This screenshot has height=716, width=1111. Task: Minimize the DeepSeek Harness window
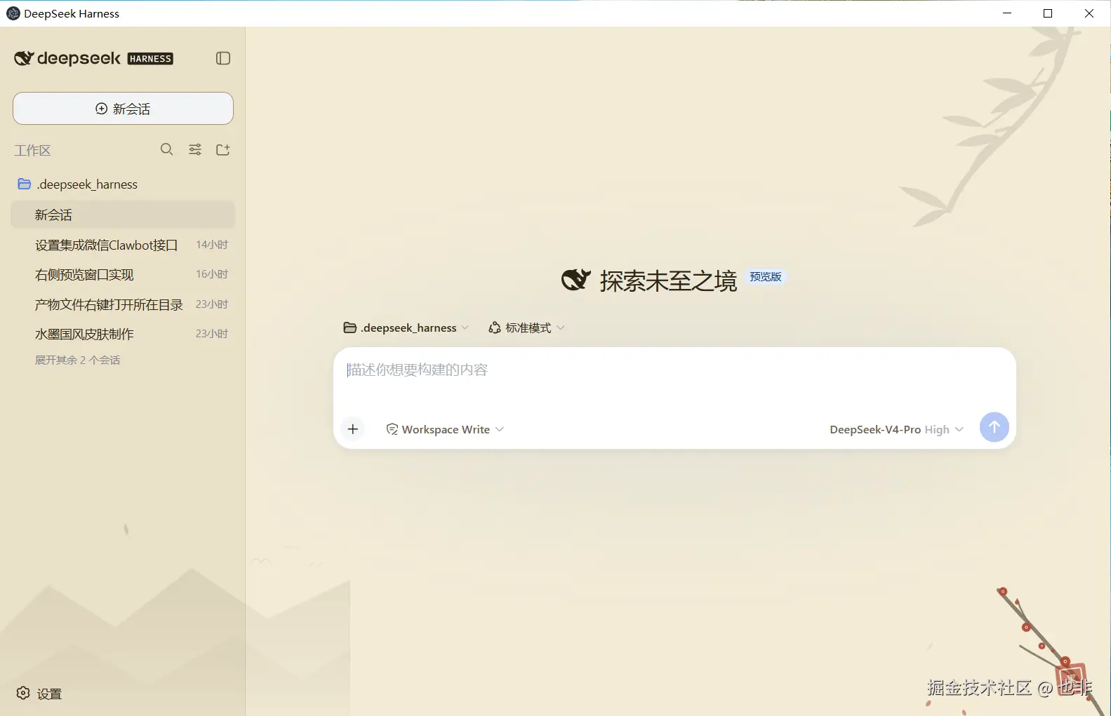(1007, 13)
